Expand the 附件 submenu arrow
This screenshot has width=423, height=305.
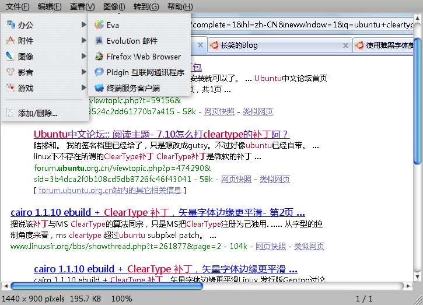(x=83, y=40)
